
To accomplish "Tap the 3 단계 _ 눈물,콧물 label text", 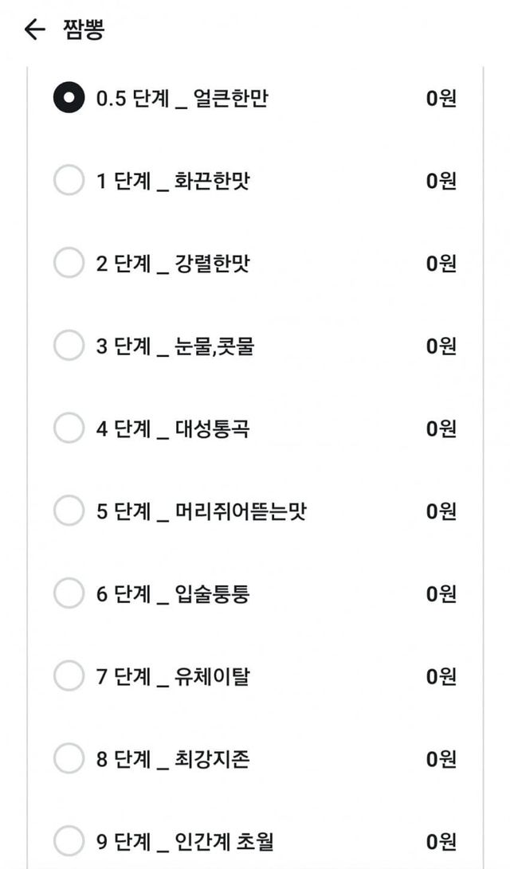I will [x=175, y=346].
